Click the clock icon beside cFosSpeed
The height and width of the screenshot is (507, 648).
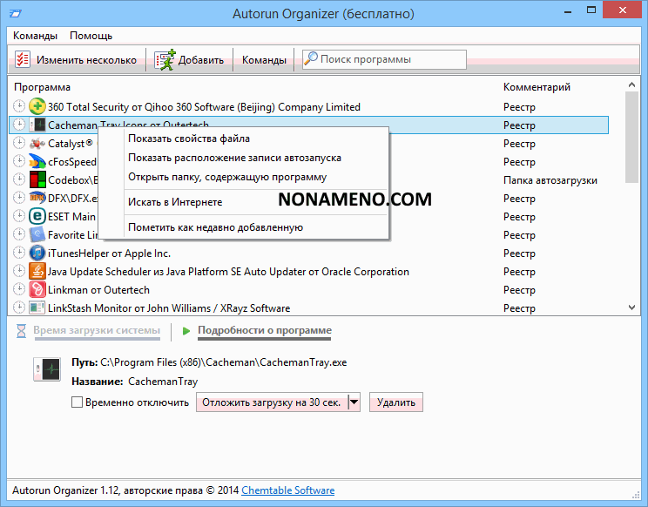tap(20, 162)
